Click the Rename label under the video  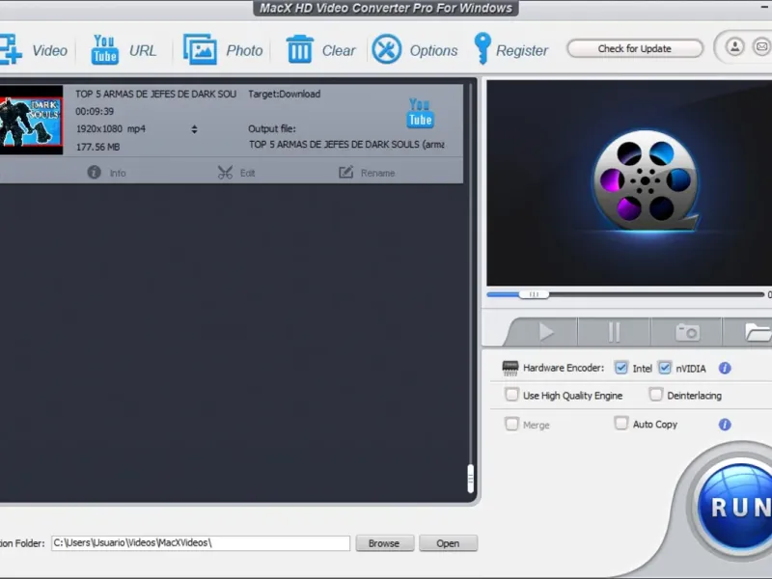click(x=377, y=173)
